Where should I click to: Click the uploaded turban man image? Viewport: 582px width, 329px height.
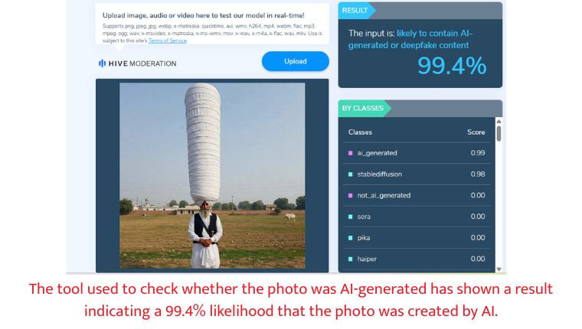click(212, 175)
